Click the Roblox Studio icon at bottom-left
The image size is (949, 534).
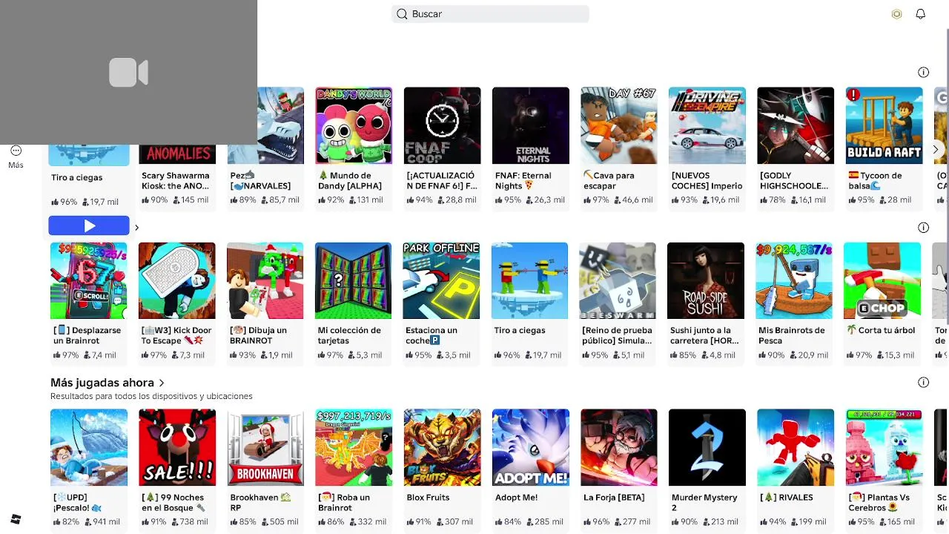coord(16,519)
